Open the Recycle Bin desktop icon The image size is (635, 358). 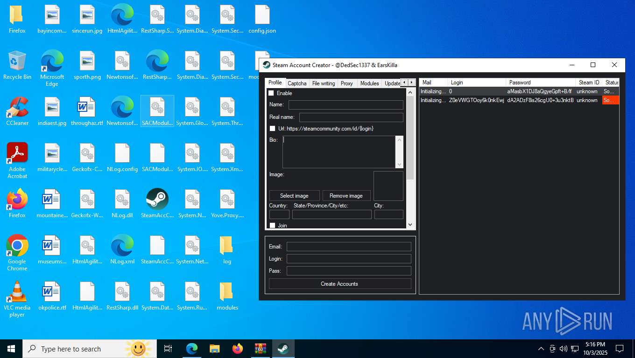[x=17, y=65]
